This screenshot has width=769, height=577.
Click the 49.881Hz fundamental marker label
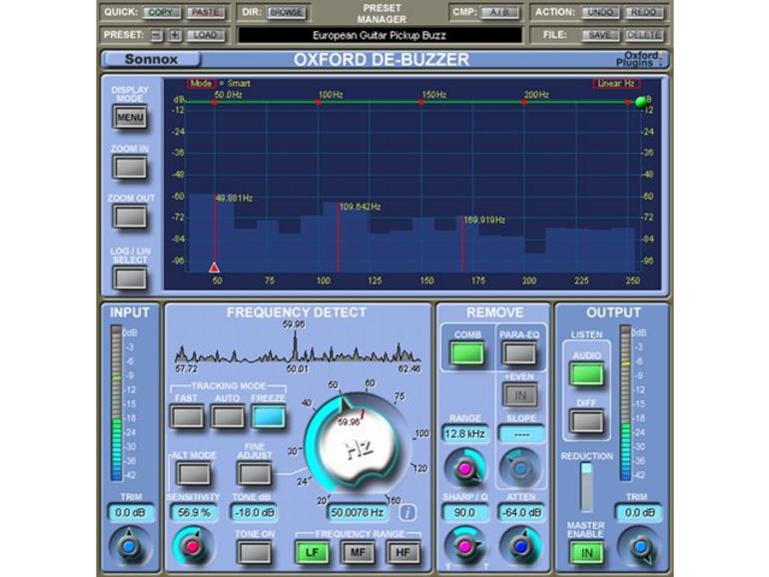pyautogui.click(x=235, y=199)
